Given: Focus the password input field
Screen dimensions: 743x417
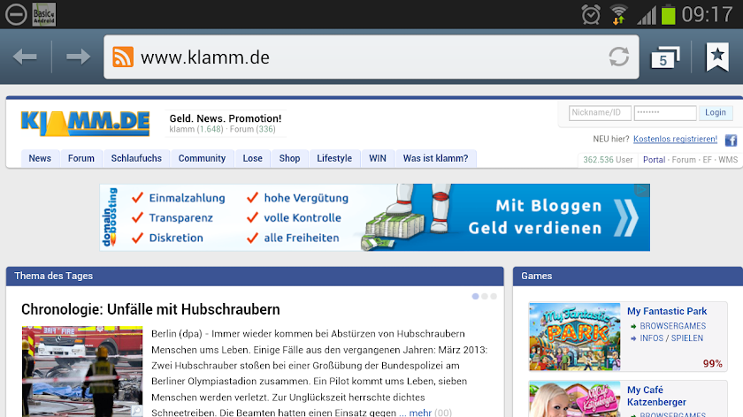Looking at the screenshot, I should (665, 113).
